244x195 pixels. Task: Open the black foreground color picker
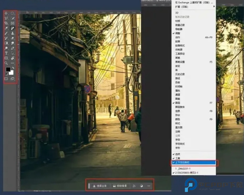(x=8, y=69)
